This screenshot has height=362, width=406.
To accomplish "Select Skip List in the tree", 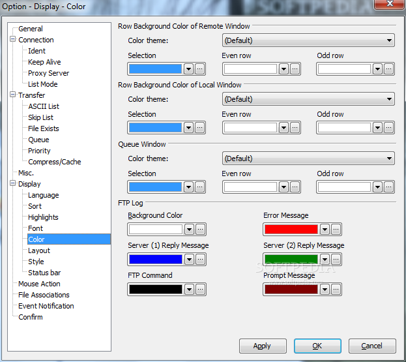I will [x=40, y=117].
